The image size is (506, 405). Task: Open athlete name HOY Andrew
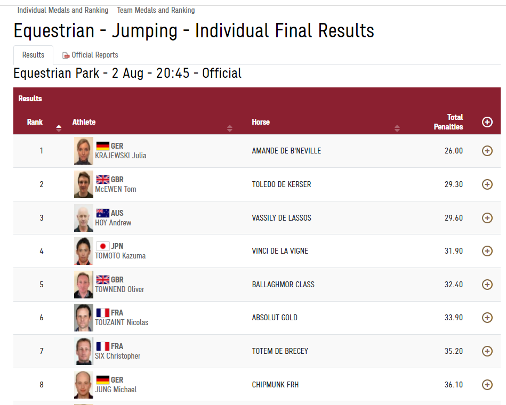[113, 223]
